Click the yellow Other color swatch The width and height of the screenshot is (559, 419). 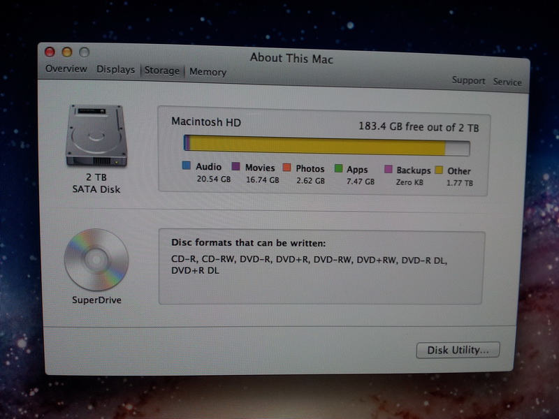pos(439,170)
